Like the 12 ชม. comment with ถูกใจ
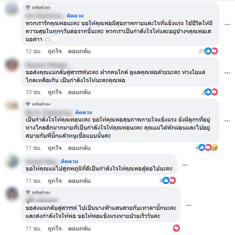The height and width of the screenshot is (235, 235). coord(55,51)
